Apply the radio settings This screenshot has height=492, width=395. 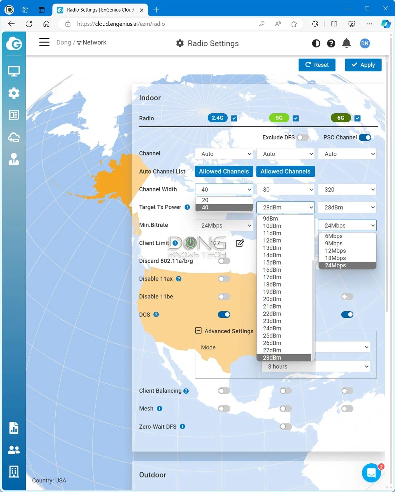pyautogui.click(x=363, y=65)
